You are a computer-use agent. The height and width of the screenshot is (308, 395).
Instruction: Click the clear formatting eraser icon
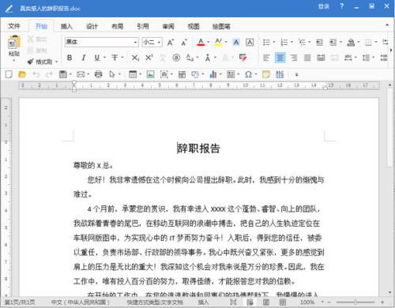(243, 58)
